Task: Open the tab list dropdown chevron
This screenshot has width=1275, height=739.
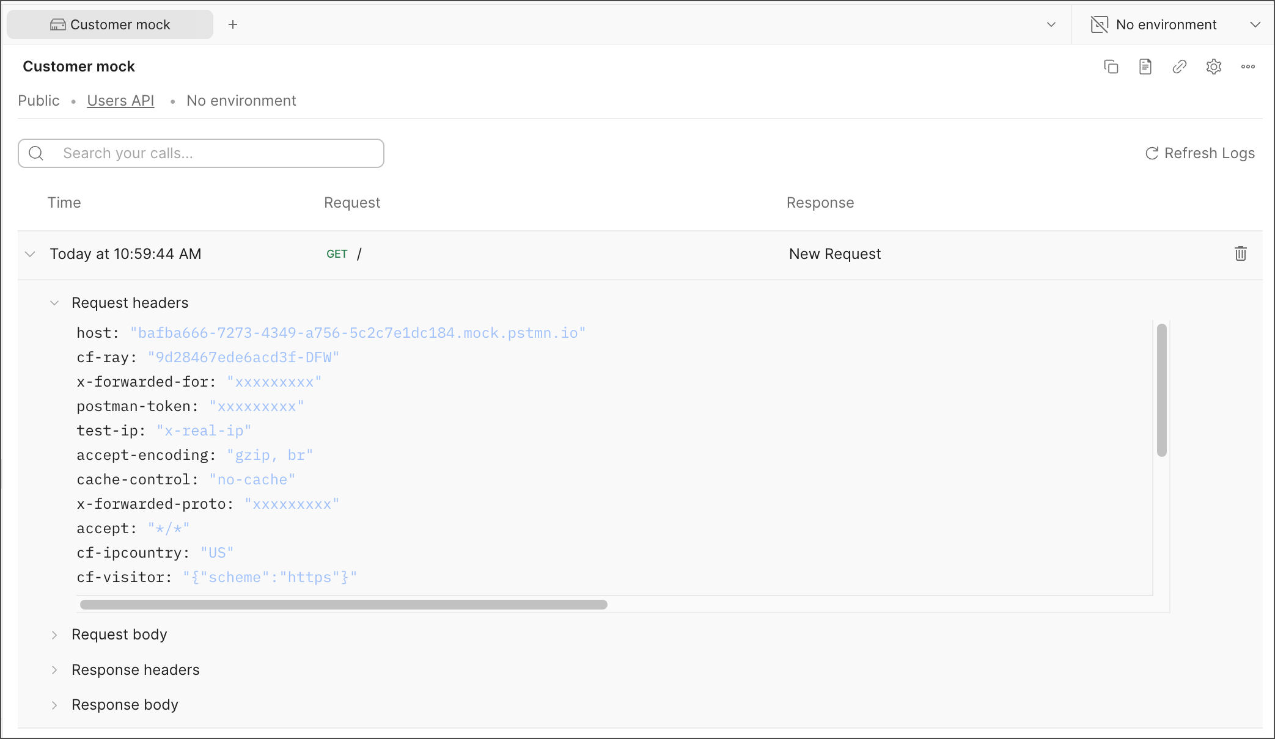Action: point(1051,24)
